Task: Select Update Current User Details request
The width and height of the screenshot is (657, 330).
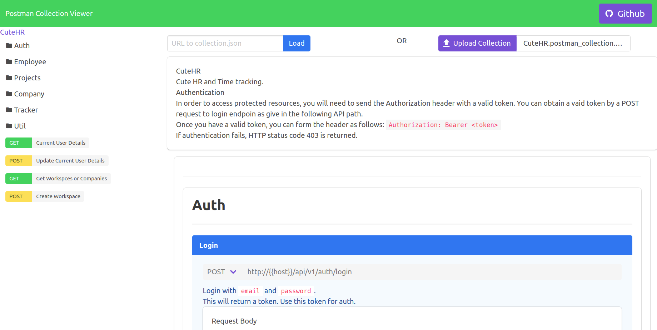Action: [57, 161]
